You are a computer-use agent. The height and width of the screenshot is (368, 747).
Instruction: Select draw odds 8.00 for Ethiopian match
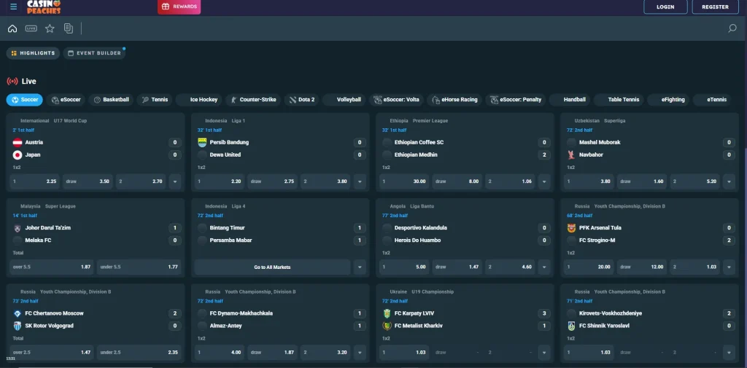[x=457, y=181]
